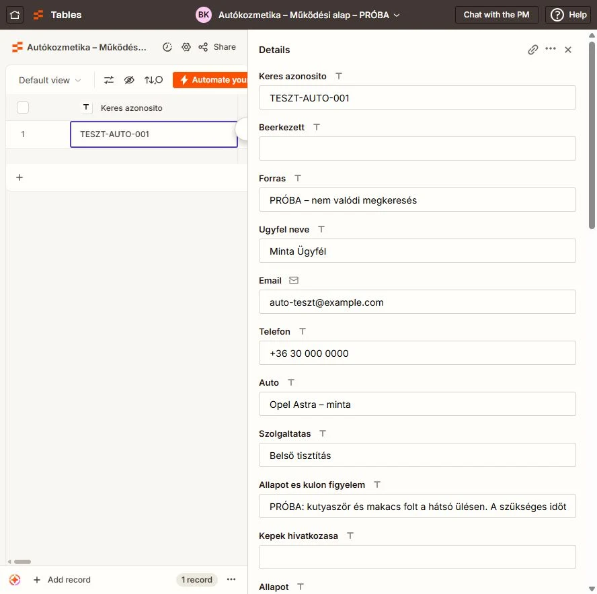Click the scroll down arrow in Details panel
The width and height of the screenshot is (597, 594).
click(592, 589)
